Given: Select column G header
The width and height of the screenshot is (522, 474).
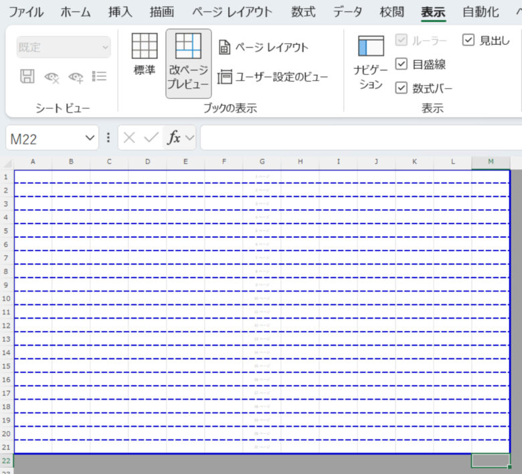Looking at the screenshot, I should pyautogui.click(x=262, y=162).
